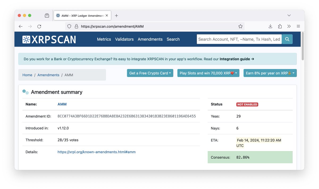The height and width of the screenshot is (189, 319).
Task: Click the ETA date Feb 14, 2024
Action: tap(259, 143)
